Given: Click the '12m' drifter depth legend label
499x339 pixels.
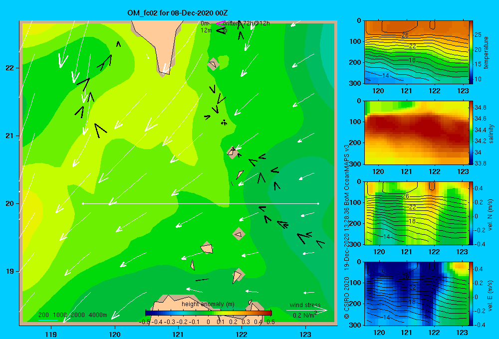Looking at the screenshot, I should [206, 30].
